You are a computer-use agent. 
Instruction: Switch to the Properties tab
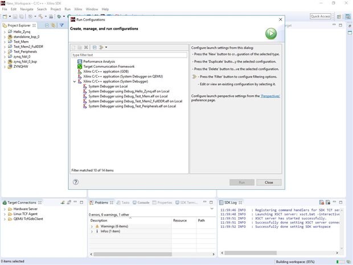[x=162, y=202]
